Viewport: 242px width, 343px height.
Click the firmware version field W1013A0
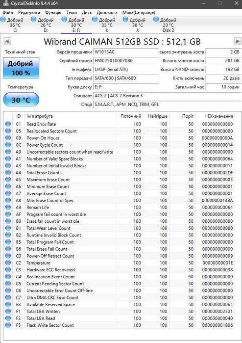point(126,52)
